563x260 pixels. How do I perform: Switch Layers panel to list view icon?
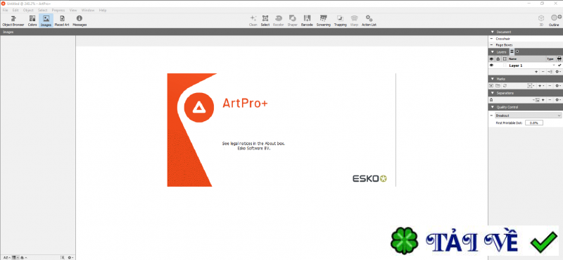[512, 51]
